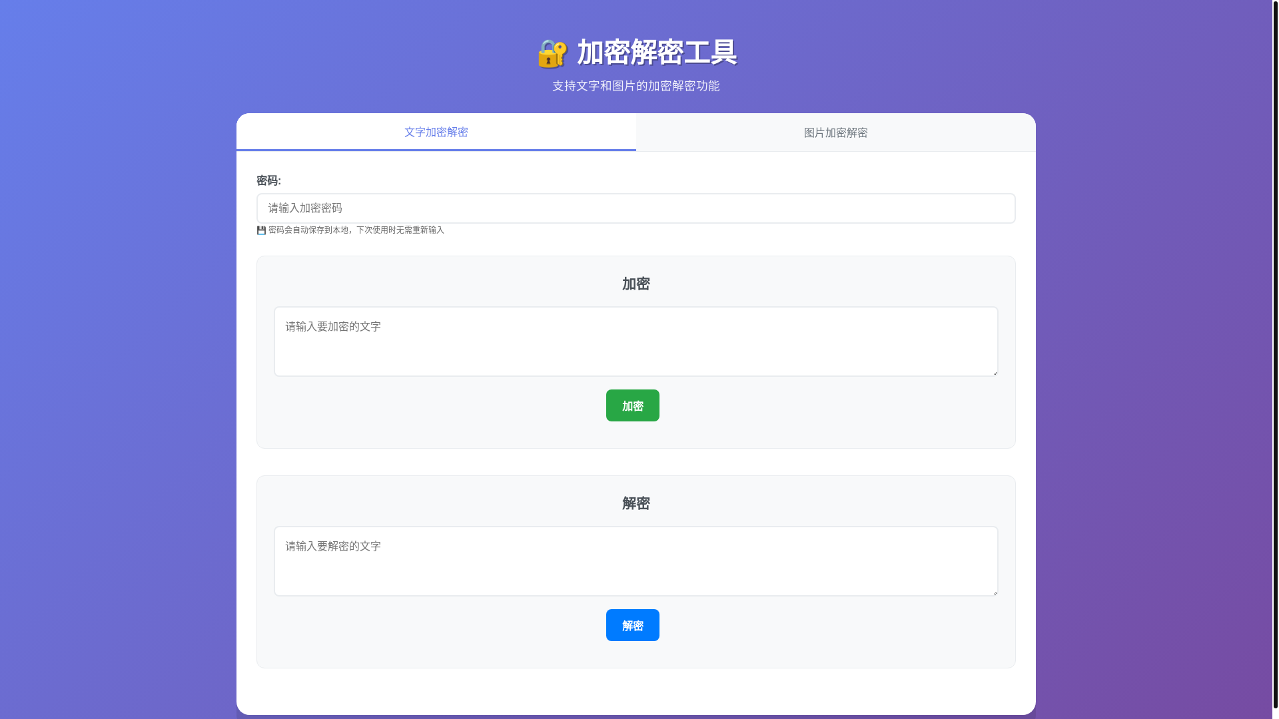The width and height of the screenshot is (1279, 719).
Task: Click the lock and key icon in title
Action: coord(552,53)
